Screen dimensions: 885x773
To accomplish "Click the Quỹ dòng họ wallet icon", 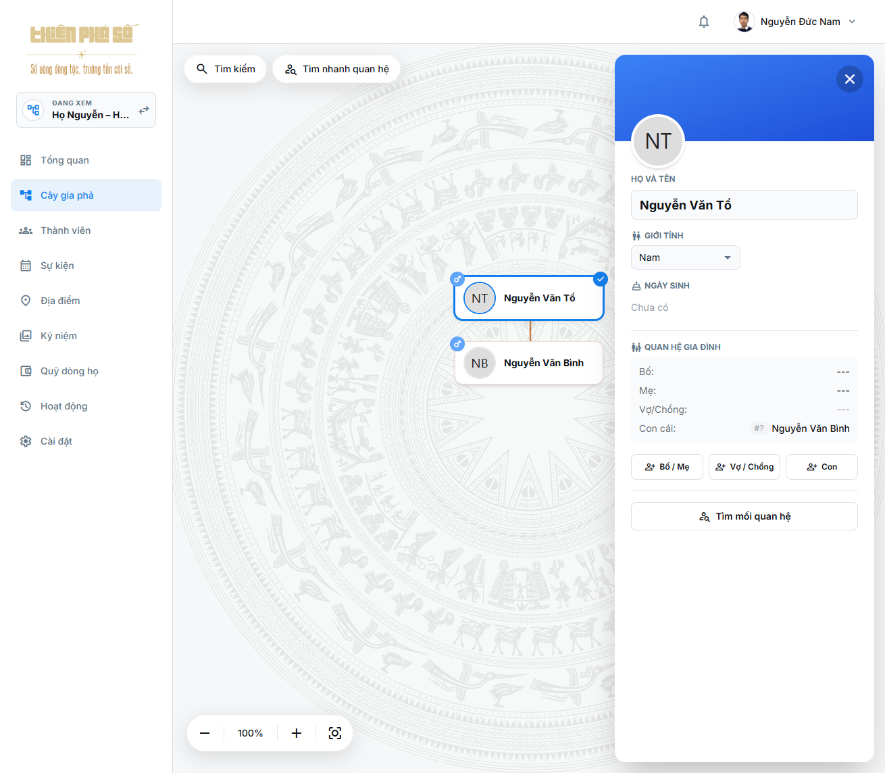I will pyautogui.click(x=26, y=371).
